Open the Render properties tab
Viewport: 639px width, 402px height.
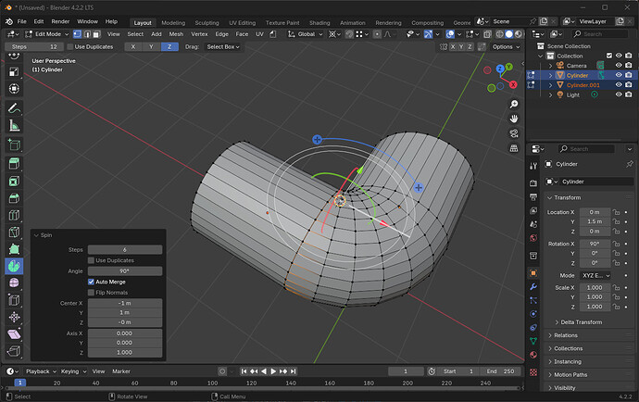(533, 183)
